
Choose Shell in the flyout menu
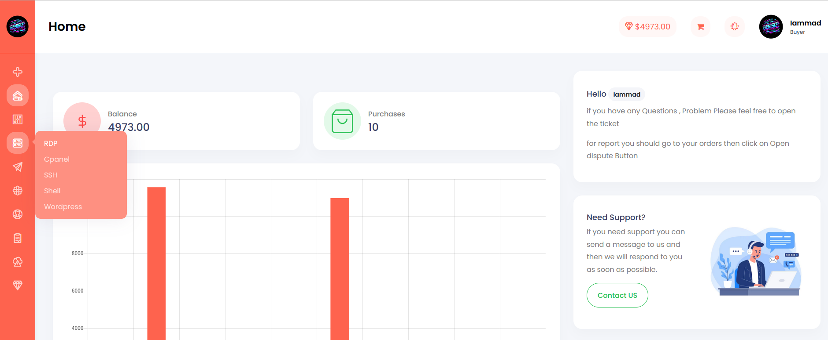(52, 191)
